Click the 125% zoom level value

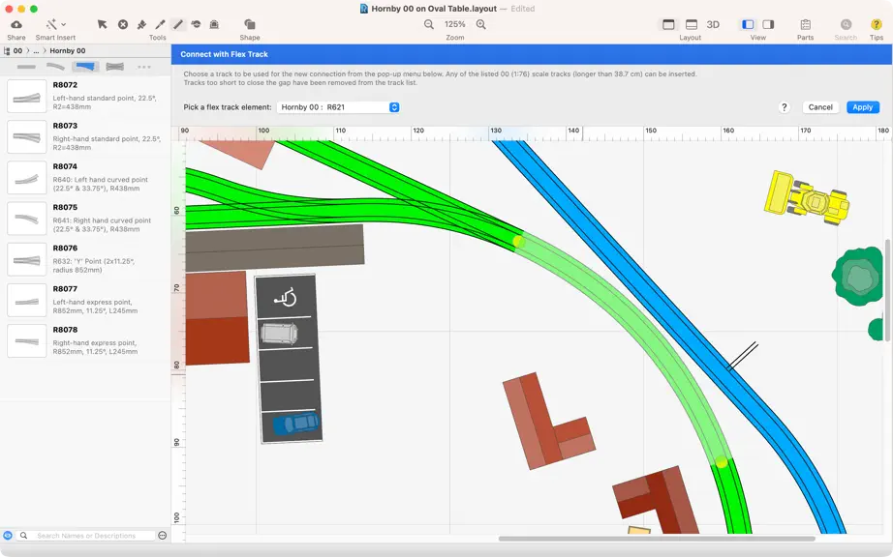coord(454,24)
